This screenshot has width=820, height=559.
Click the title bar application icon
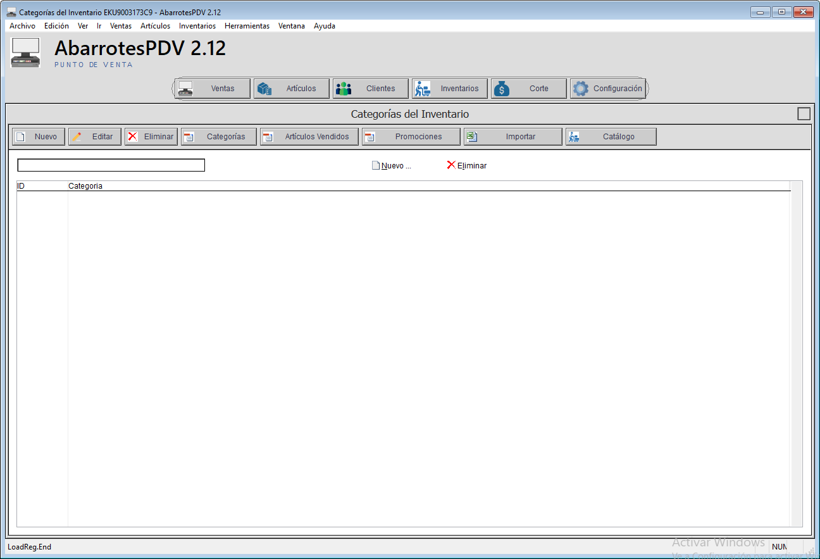click(11, 12)
